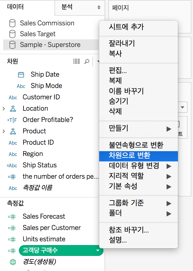Choose 설명... from the context menu

[x=139, y=240]
